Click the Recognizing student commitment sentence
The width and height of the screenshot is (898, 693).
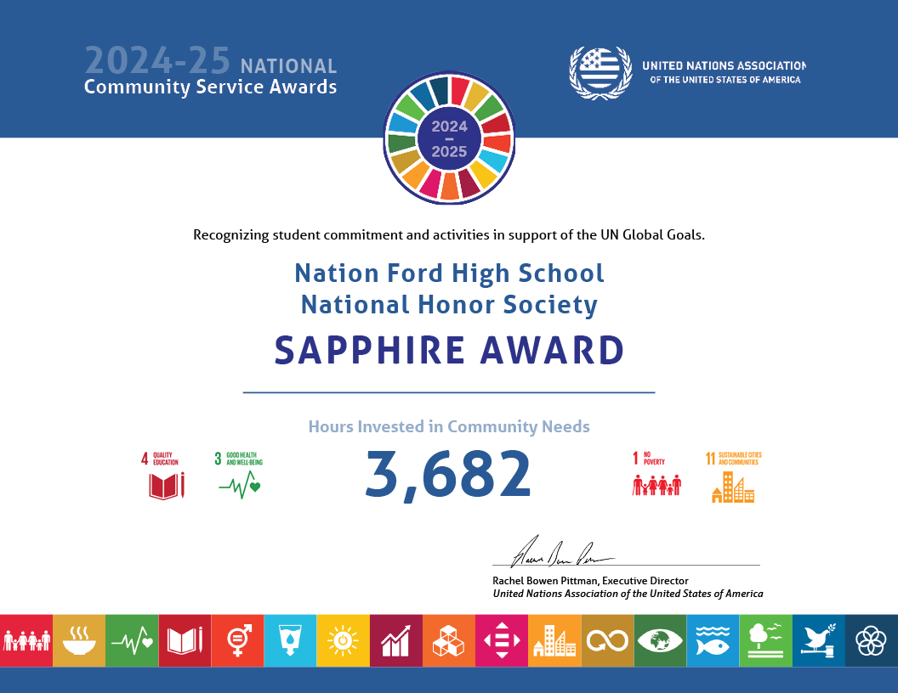[x=449, y=235]
